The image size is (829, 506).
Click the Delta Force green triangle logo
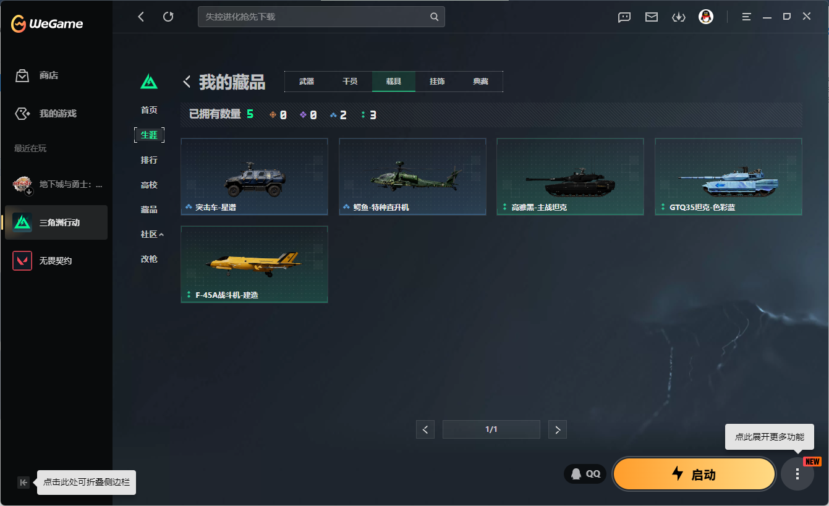(149, 82)
